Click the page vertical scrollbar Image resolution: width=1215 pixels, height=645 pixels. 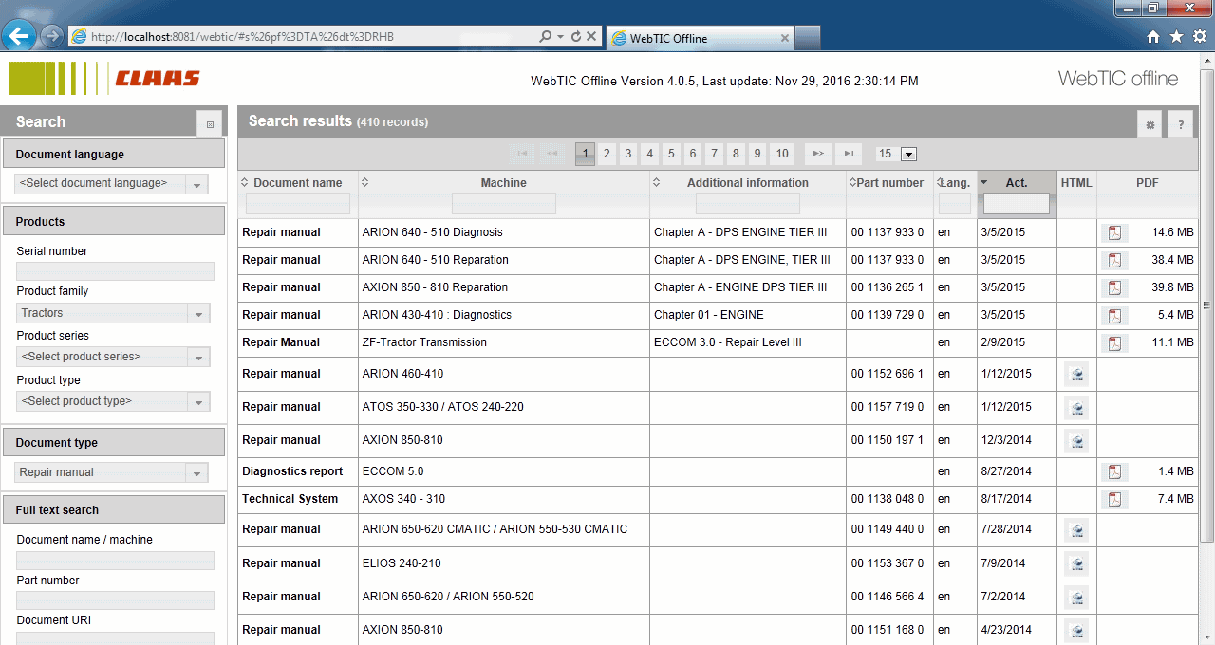[1207, 305]
